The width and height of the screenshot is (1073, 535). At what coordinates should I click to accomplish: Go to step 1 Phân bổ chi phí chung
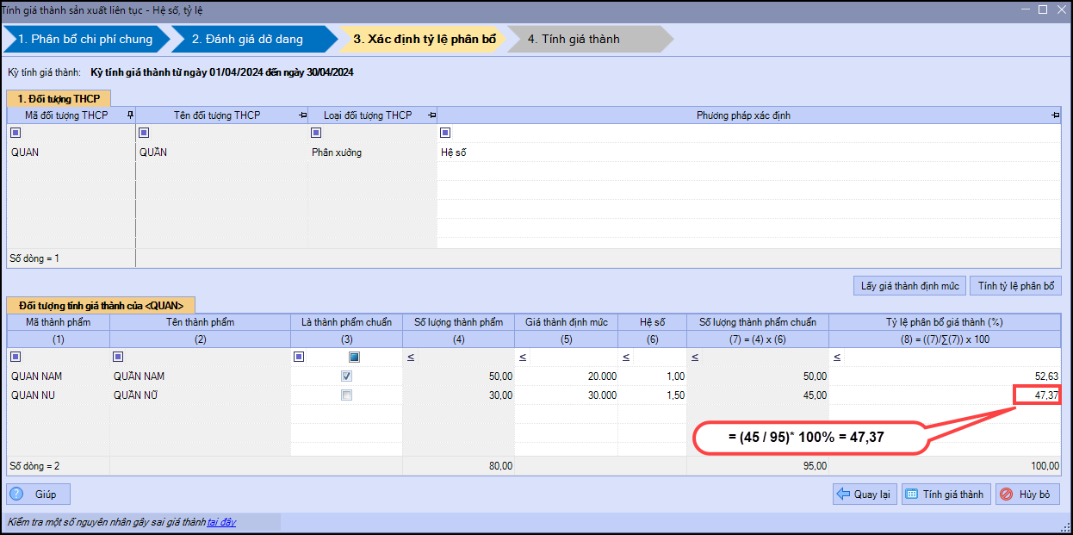click(x=84, y=39)
